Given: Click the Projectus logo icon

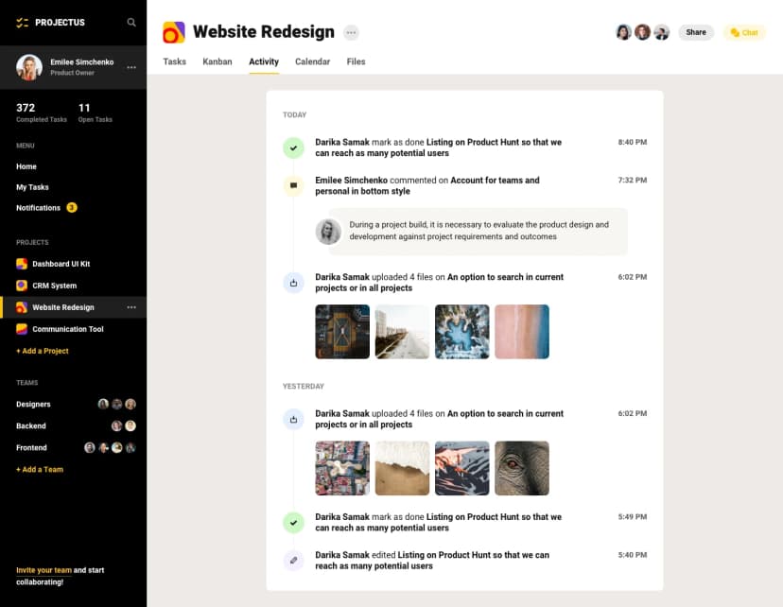Looking at the screenshot, I should tap(23, 22).
